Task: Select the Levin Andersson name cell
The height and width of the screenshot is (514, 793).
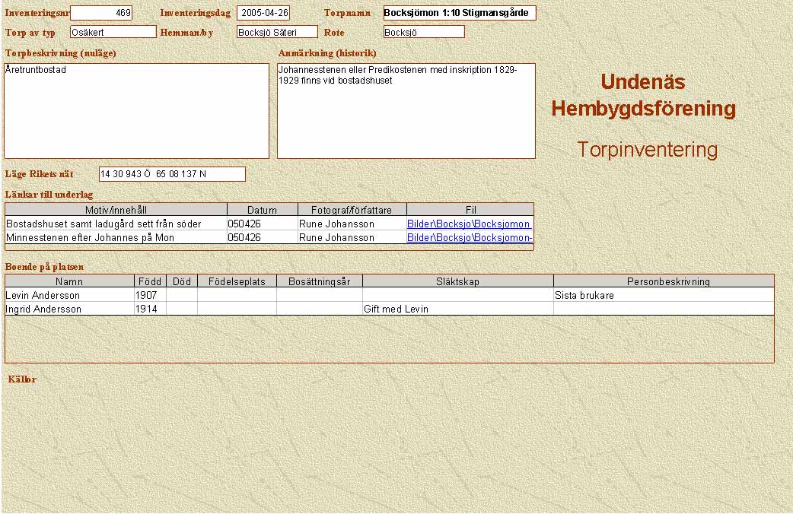Action: (70, 295)
